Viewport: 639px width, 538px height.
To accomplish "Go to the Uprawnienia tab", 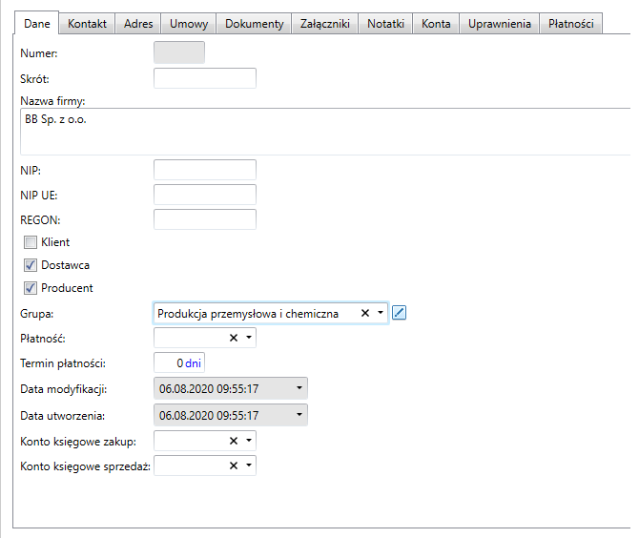I will pos(500,24).
